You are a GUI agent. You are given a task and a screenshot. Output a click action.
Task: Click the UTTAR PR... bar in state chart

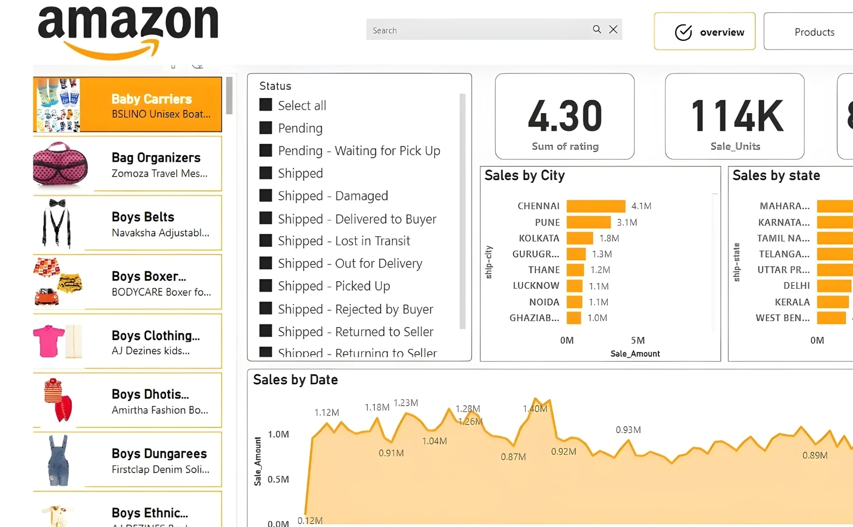coord(835,270)
